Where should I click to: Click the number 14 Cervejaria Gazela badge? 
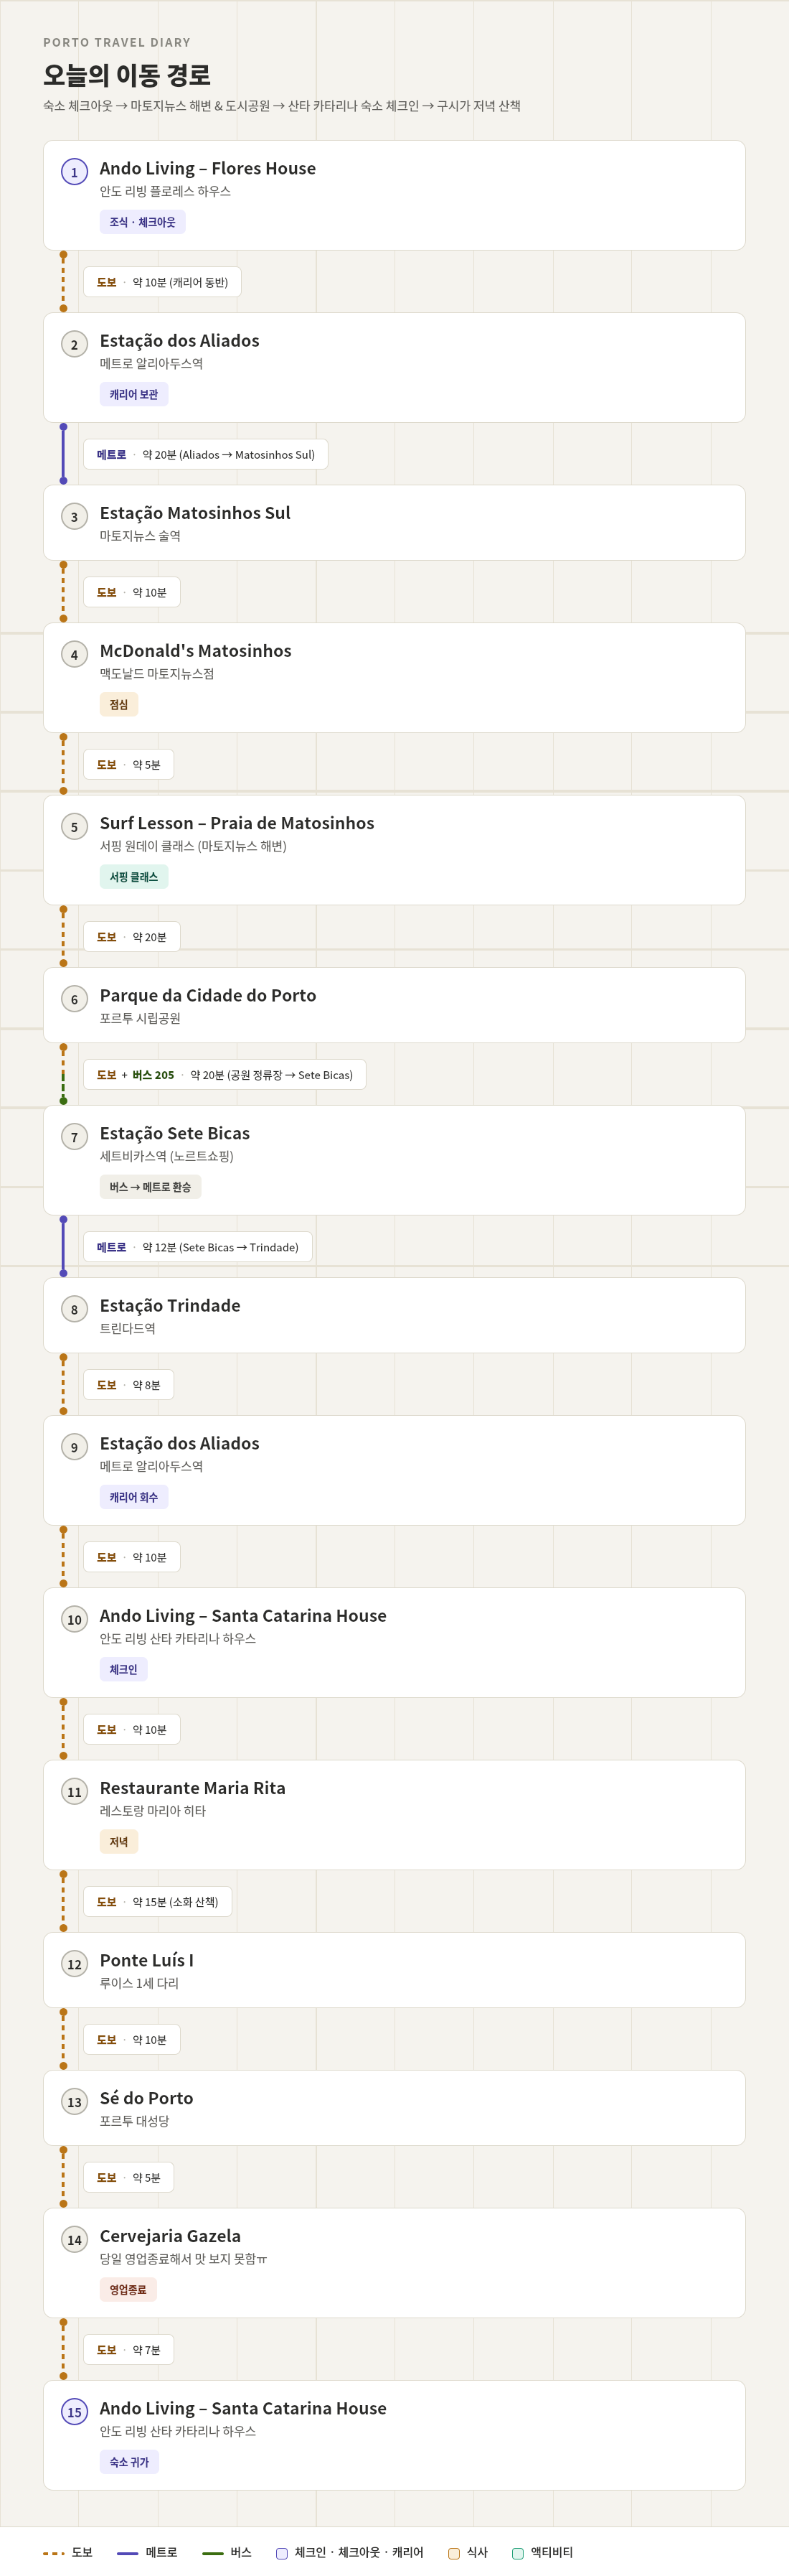[74, 2240]
